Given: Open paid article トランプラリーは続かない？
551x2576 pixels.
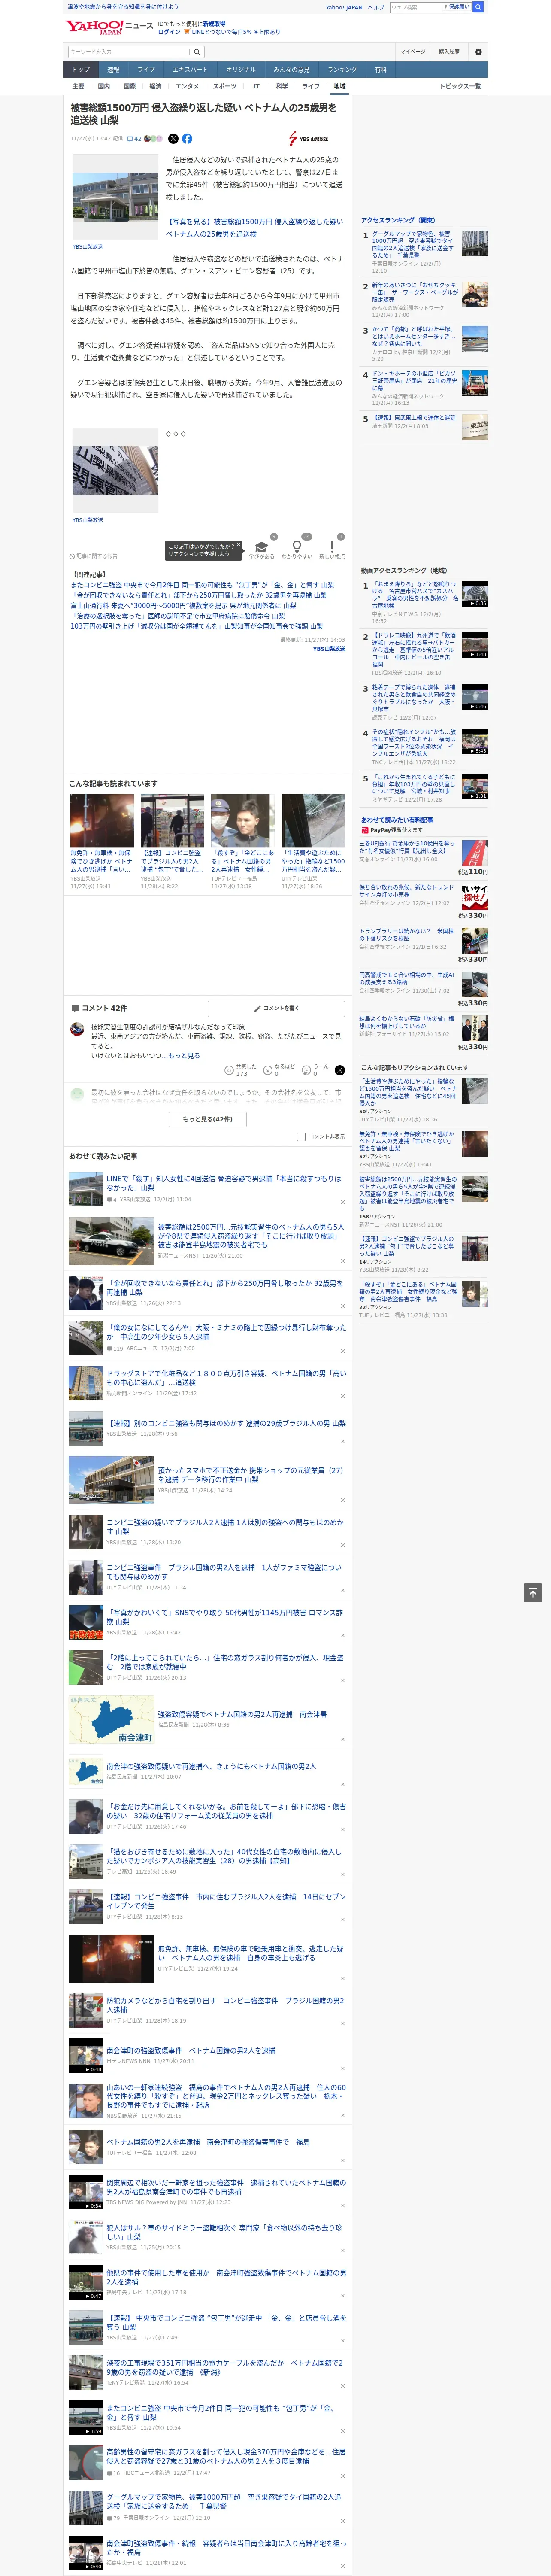Looking at the screenshot, I should [406, 935].
